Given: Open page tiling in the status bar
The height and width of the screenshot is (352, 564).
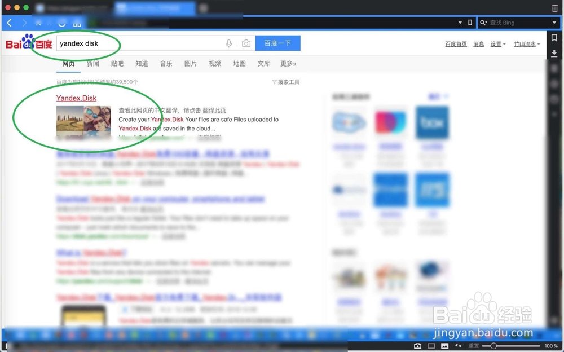Looking at the screenshot, I should pyautogui.click(x=431, y=346).
